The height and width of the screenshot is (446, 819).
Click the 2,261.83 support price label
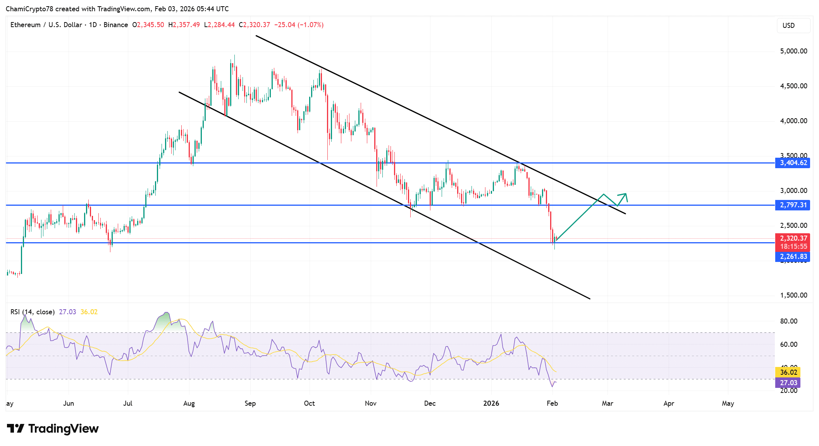(x=793, y=257)
